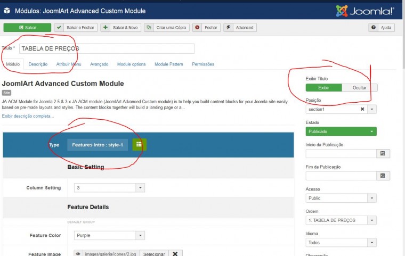Screen dimensions: 405x256
Task: Open the Module Pattern tab
Action: coord(169,64)
